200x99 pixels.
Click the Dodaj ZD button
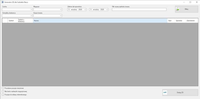tap(180, 92)
